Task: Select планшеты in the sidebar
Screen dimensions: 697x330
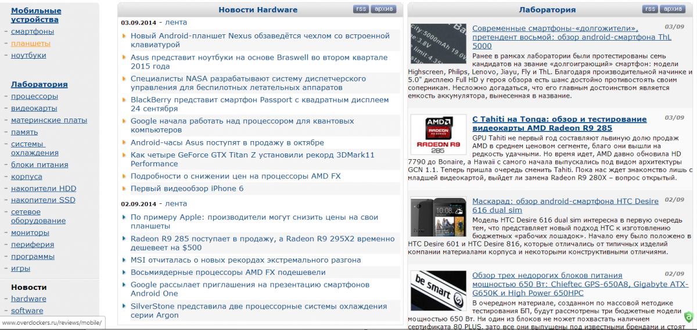Action: point(31,43)
